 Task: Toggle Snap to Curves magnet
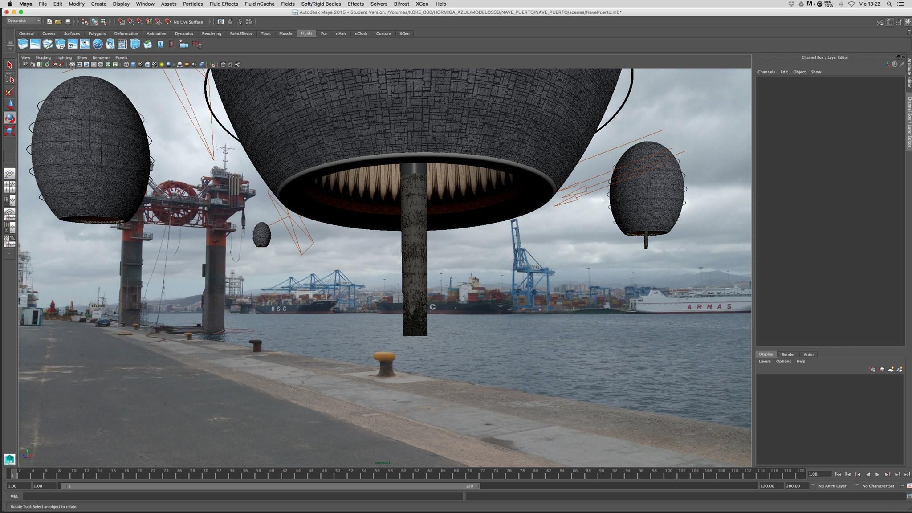pyautogui.click(x=130, y=22)
